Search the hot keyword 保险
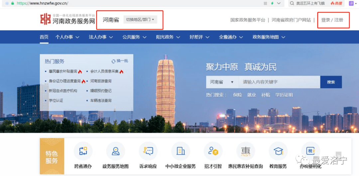The image size is (359, 176). (237, 95)
